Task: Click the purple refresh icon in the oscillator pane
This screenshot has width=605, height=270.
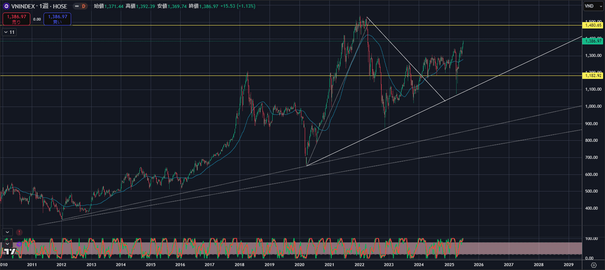Action: [19, 244]
